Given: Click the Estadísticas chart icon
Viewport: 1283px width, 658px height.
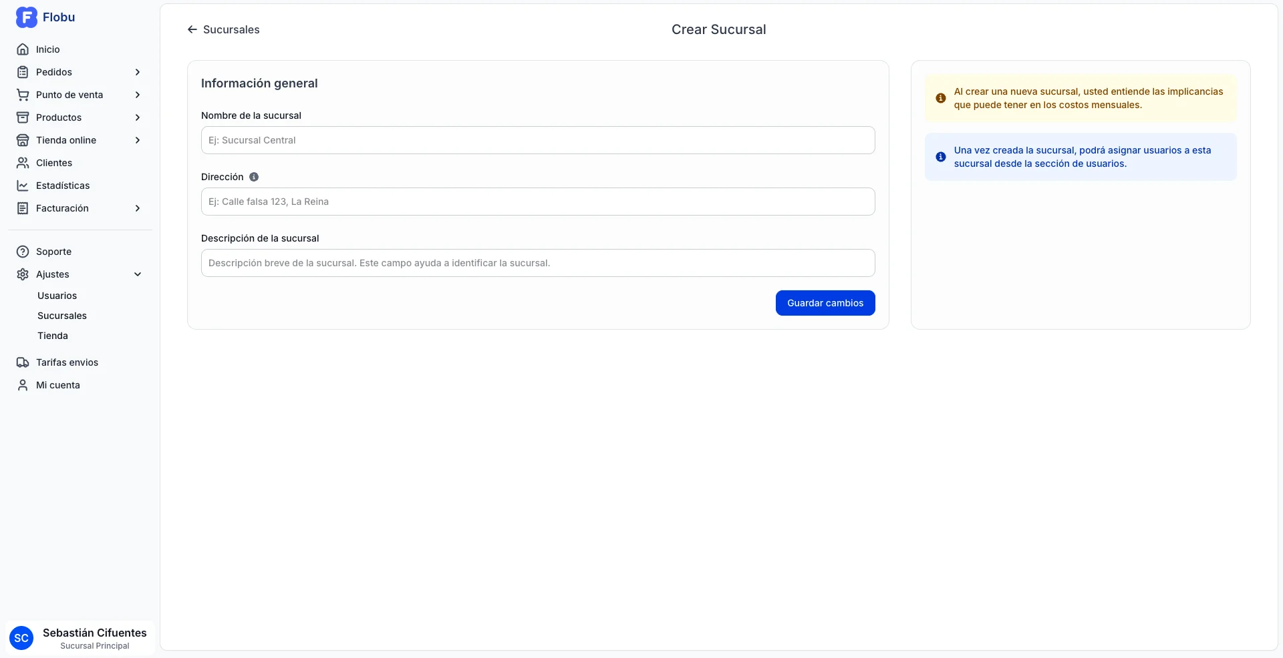Looking at the screenshot, I should [23, 186].
